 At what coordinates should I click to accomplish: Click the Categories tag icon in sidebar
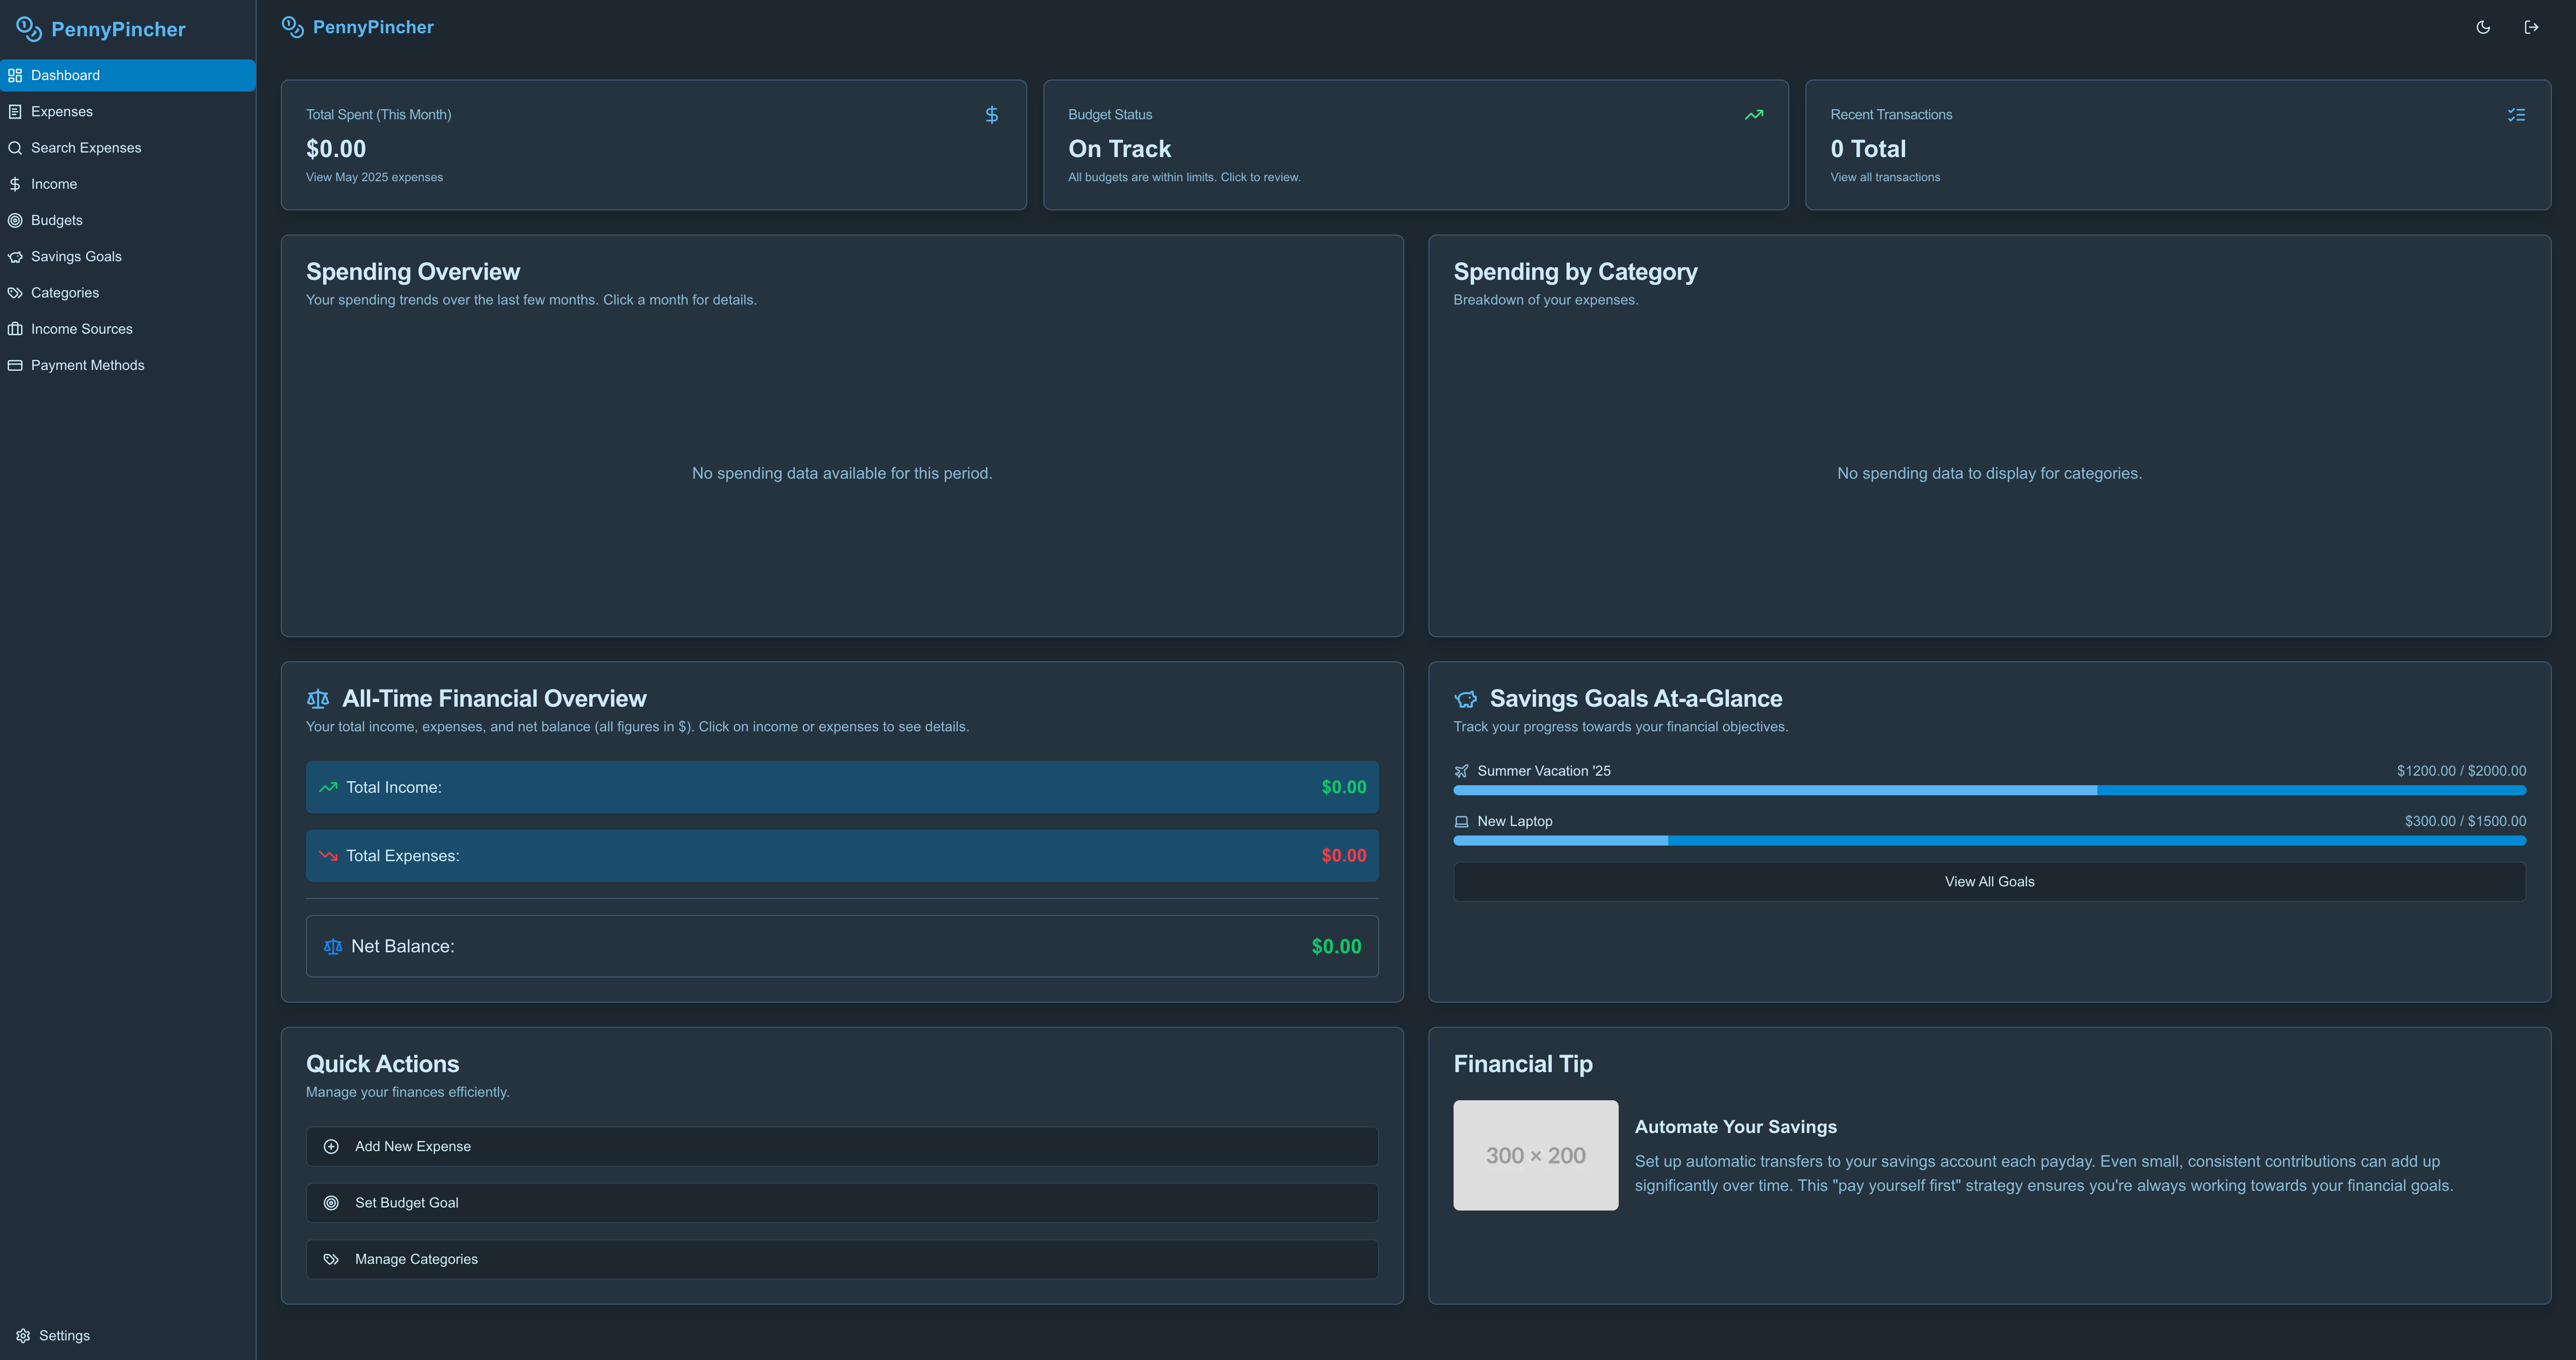coord(15,293)
